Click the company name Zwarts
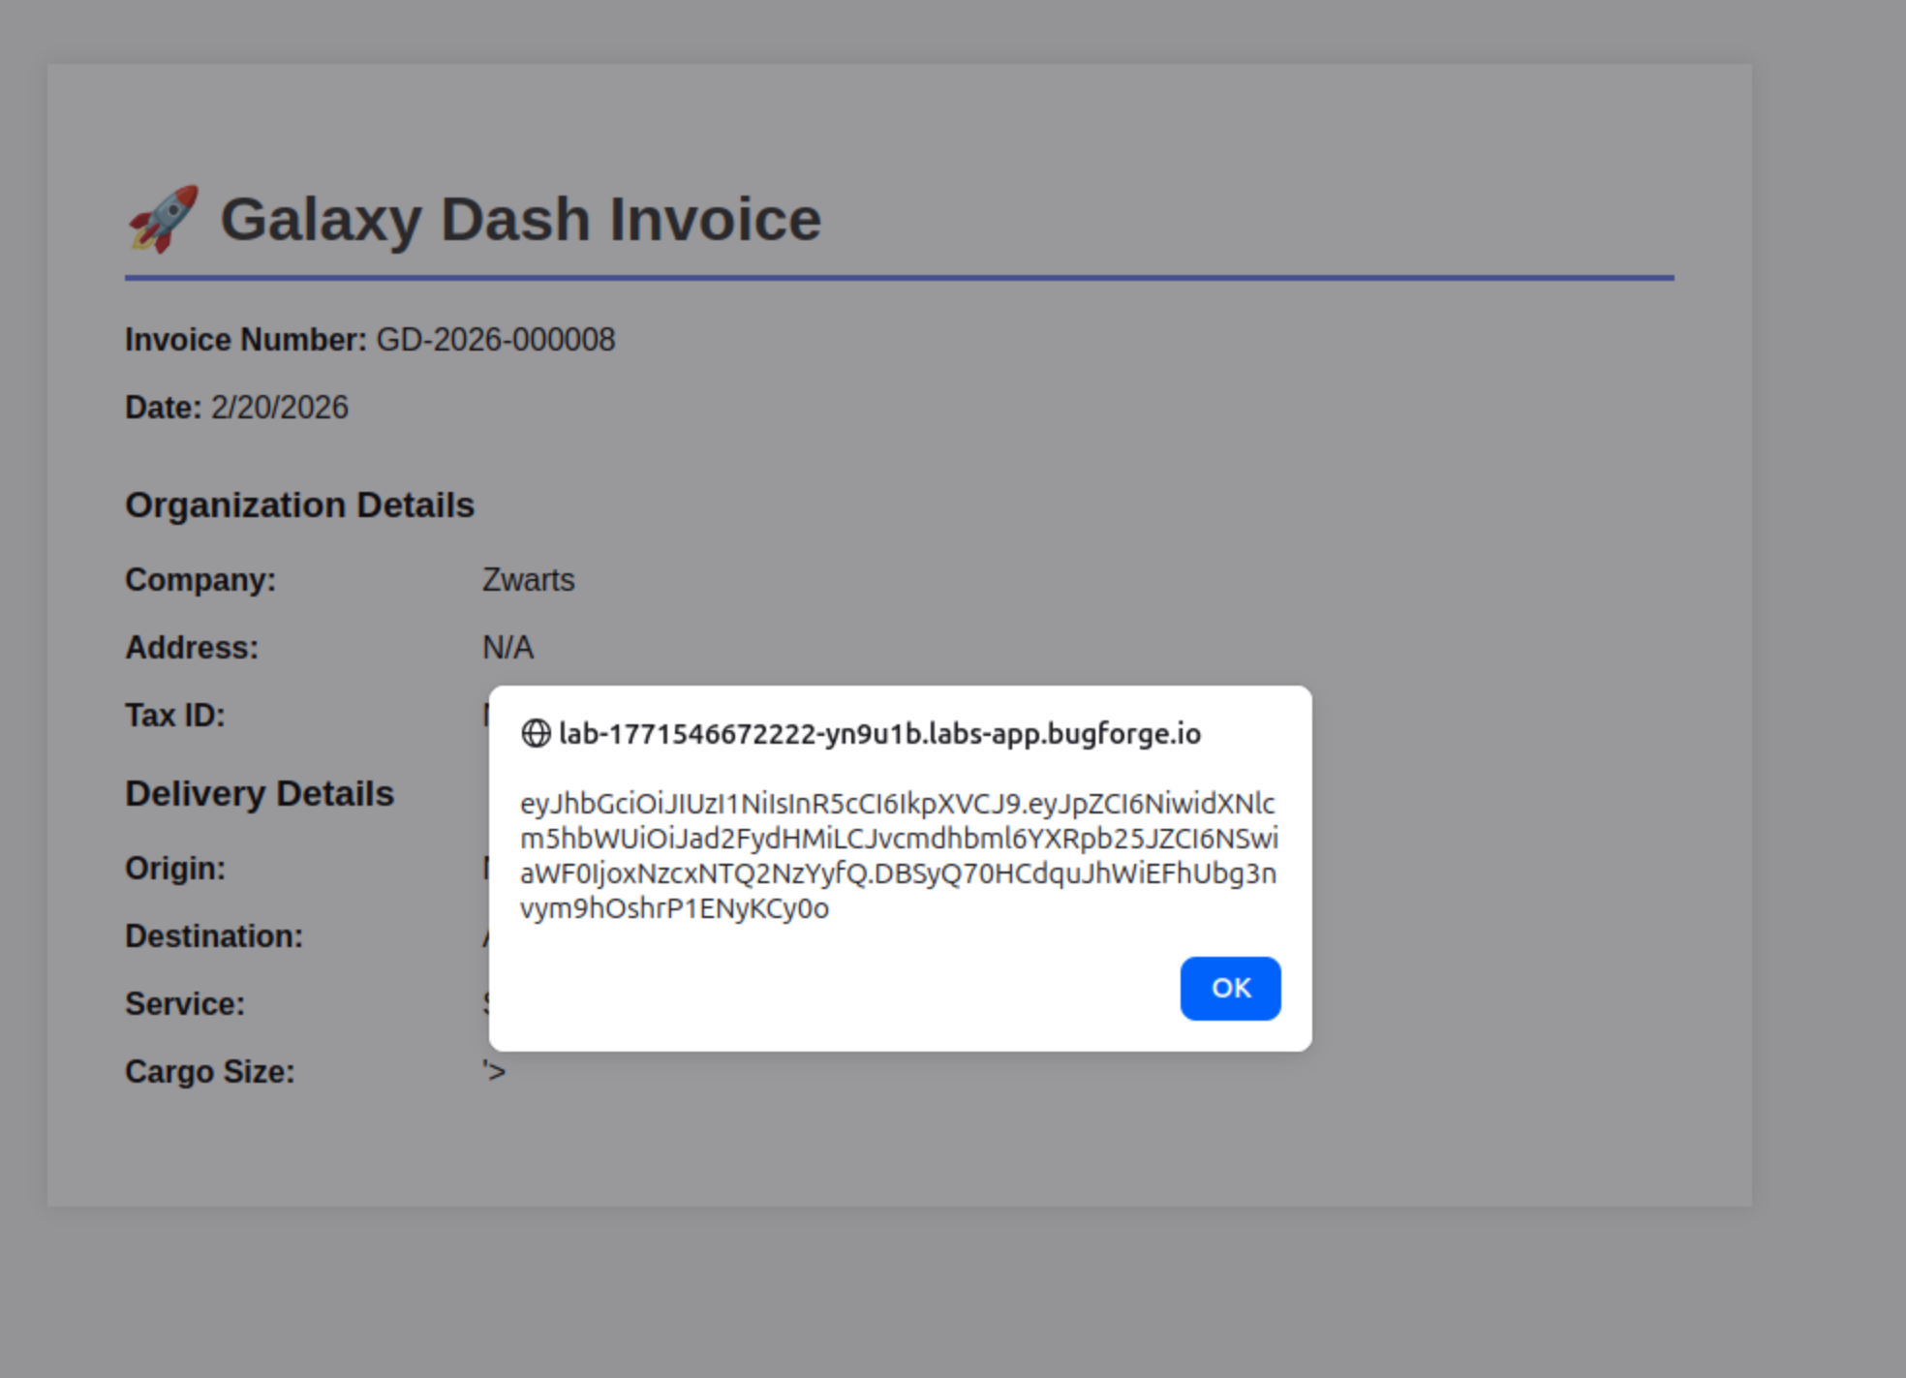 click(x=528, y=580)
